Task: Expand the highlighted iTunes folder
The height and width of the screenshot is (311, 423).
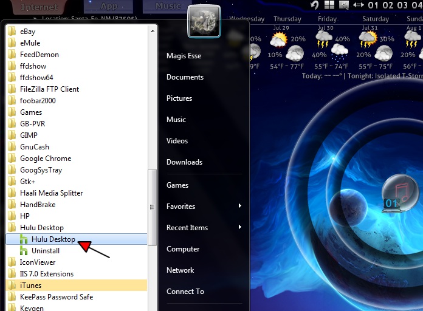Action: (77, 285)
